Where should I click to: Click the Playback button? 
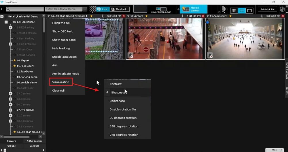[x=119, y=9]
